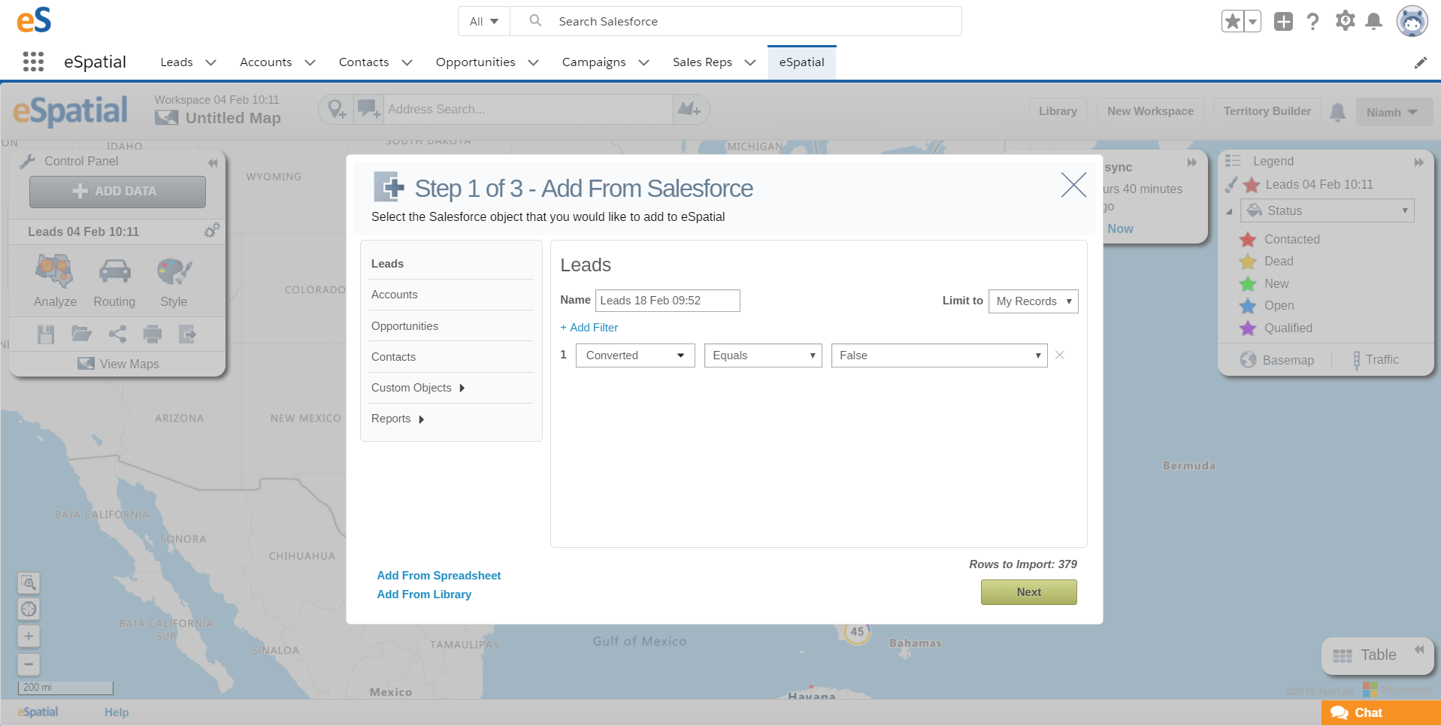Click the dataset Name input field
This screenshot has height=726, width=1441.
pos(668,301)
